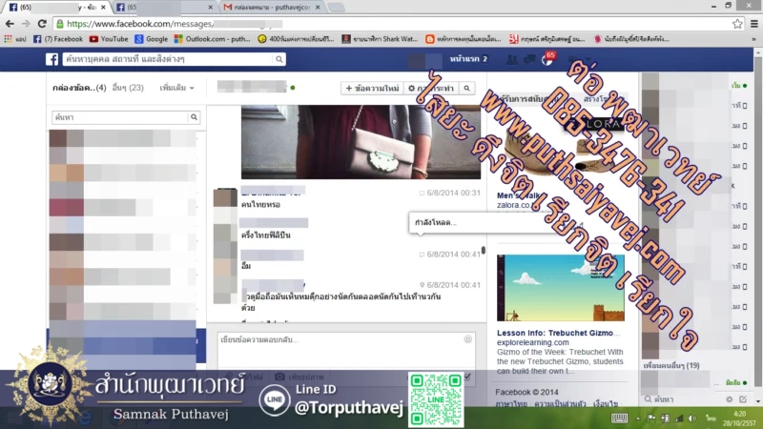Click the + ข้อความใหม่ button
The height and width of the screenshot is (429, 763).
(x=372, y=88)
